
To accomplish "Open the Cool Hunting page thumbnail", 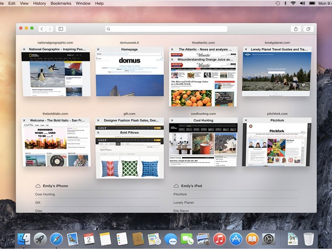I will point(203,145).
